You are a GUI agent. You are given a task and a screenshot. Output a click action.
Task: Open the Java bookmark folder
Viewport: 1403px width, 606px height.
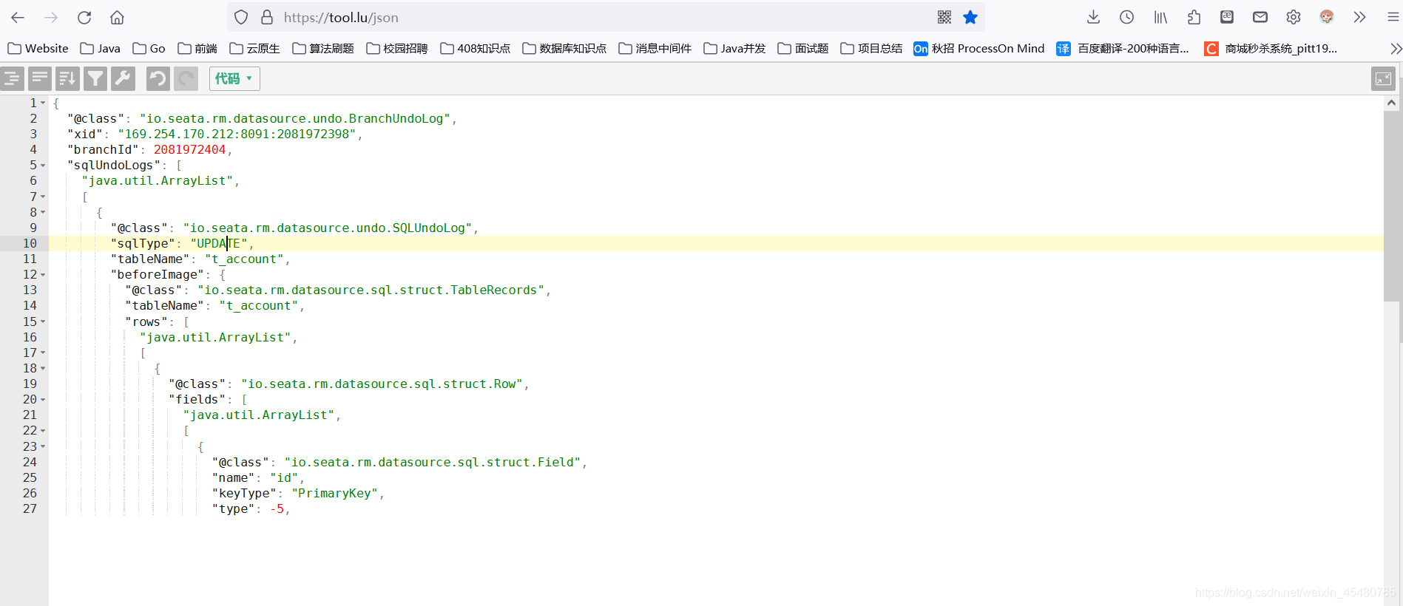100,49
